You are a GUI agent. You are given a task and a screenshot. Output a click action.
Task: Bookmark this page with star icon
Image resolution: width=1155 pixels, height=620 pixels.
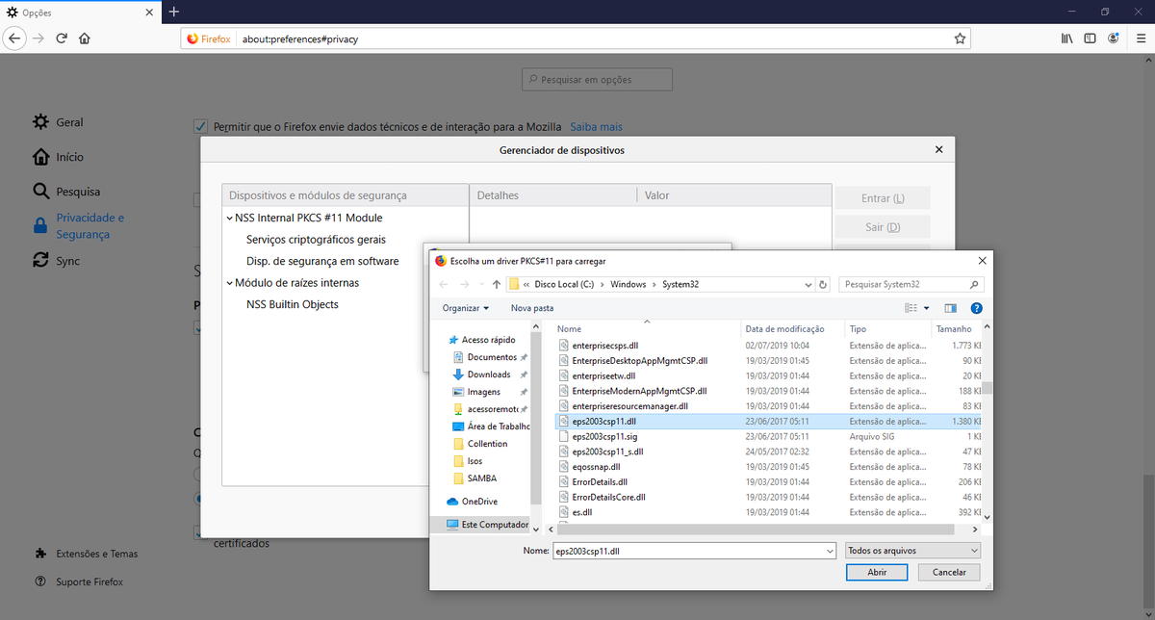coord(960,39)
